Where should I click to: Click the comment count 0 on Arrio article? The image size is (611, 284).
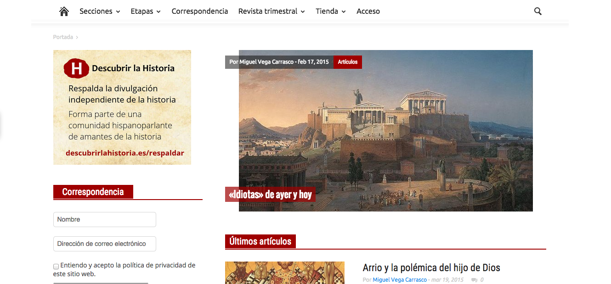tap(482, 280)
